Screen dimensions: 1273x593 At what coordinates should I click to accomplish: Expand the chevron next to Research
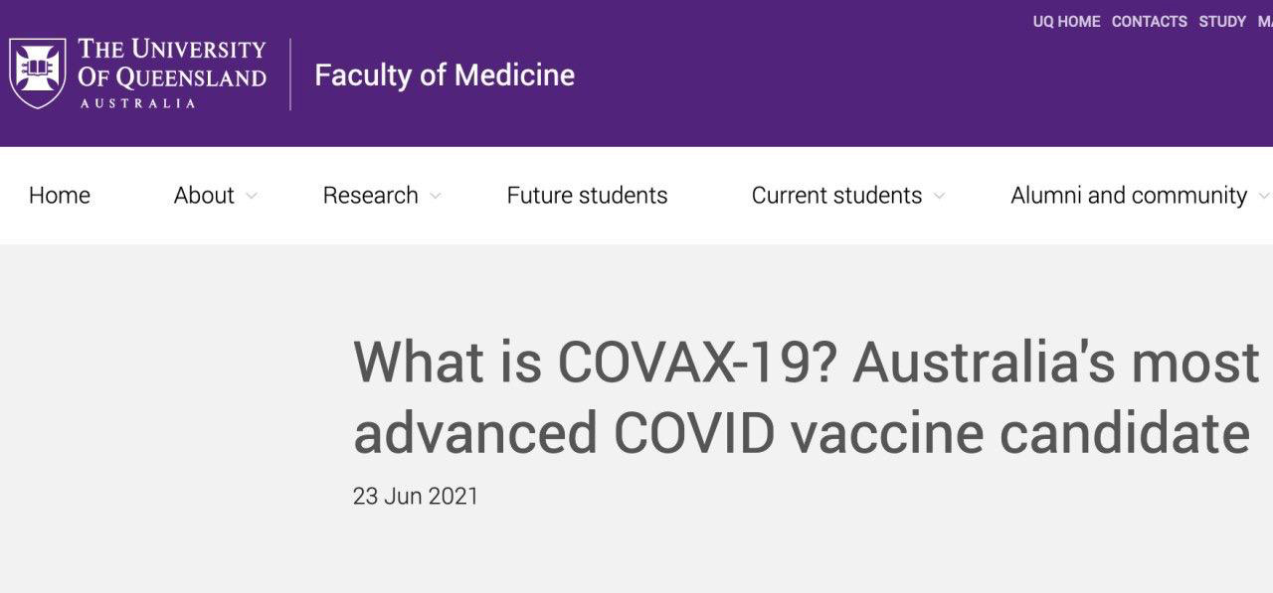[x=435, y=197]
